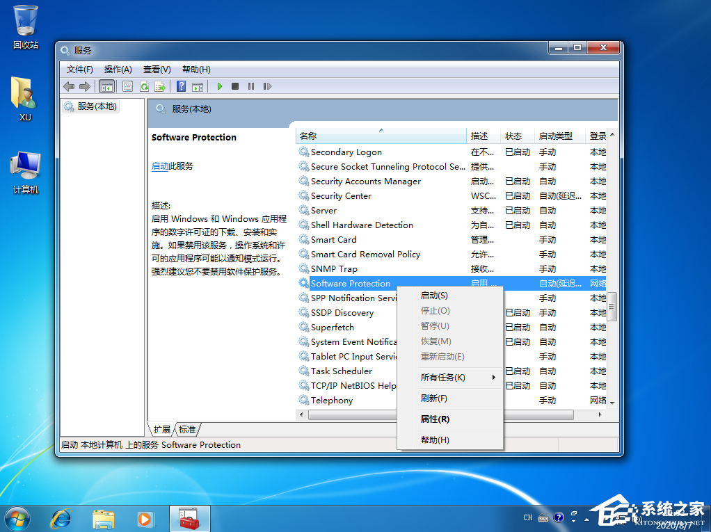Click the Refresh toolbar icon

tap(145, 86)
